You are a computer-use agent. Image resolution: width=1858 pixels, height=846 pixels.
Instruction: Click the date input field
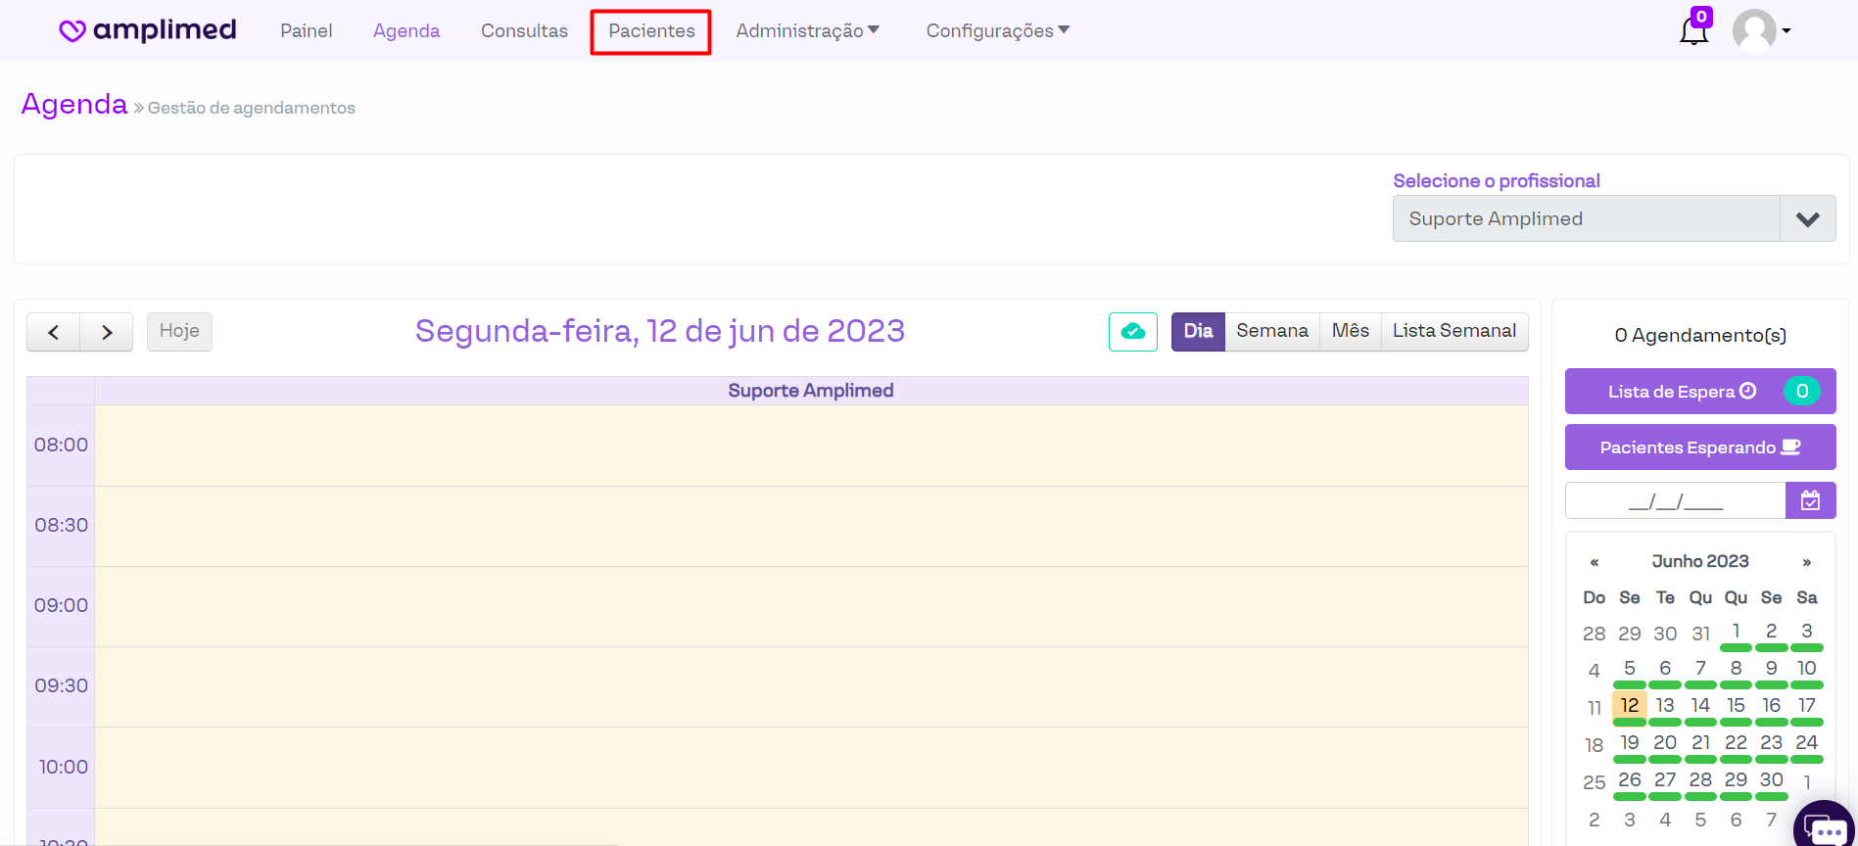[1675, 501]
